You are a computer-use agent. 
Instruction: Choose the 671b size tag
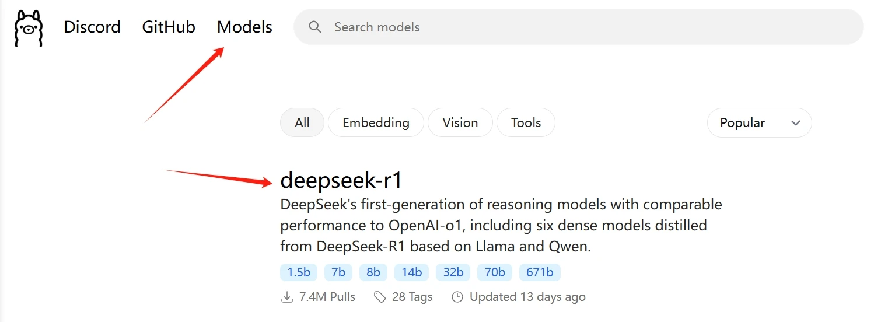coord(540,272)
